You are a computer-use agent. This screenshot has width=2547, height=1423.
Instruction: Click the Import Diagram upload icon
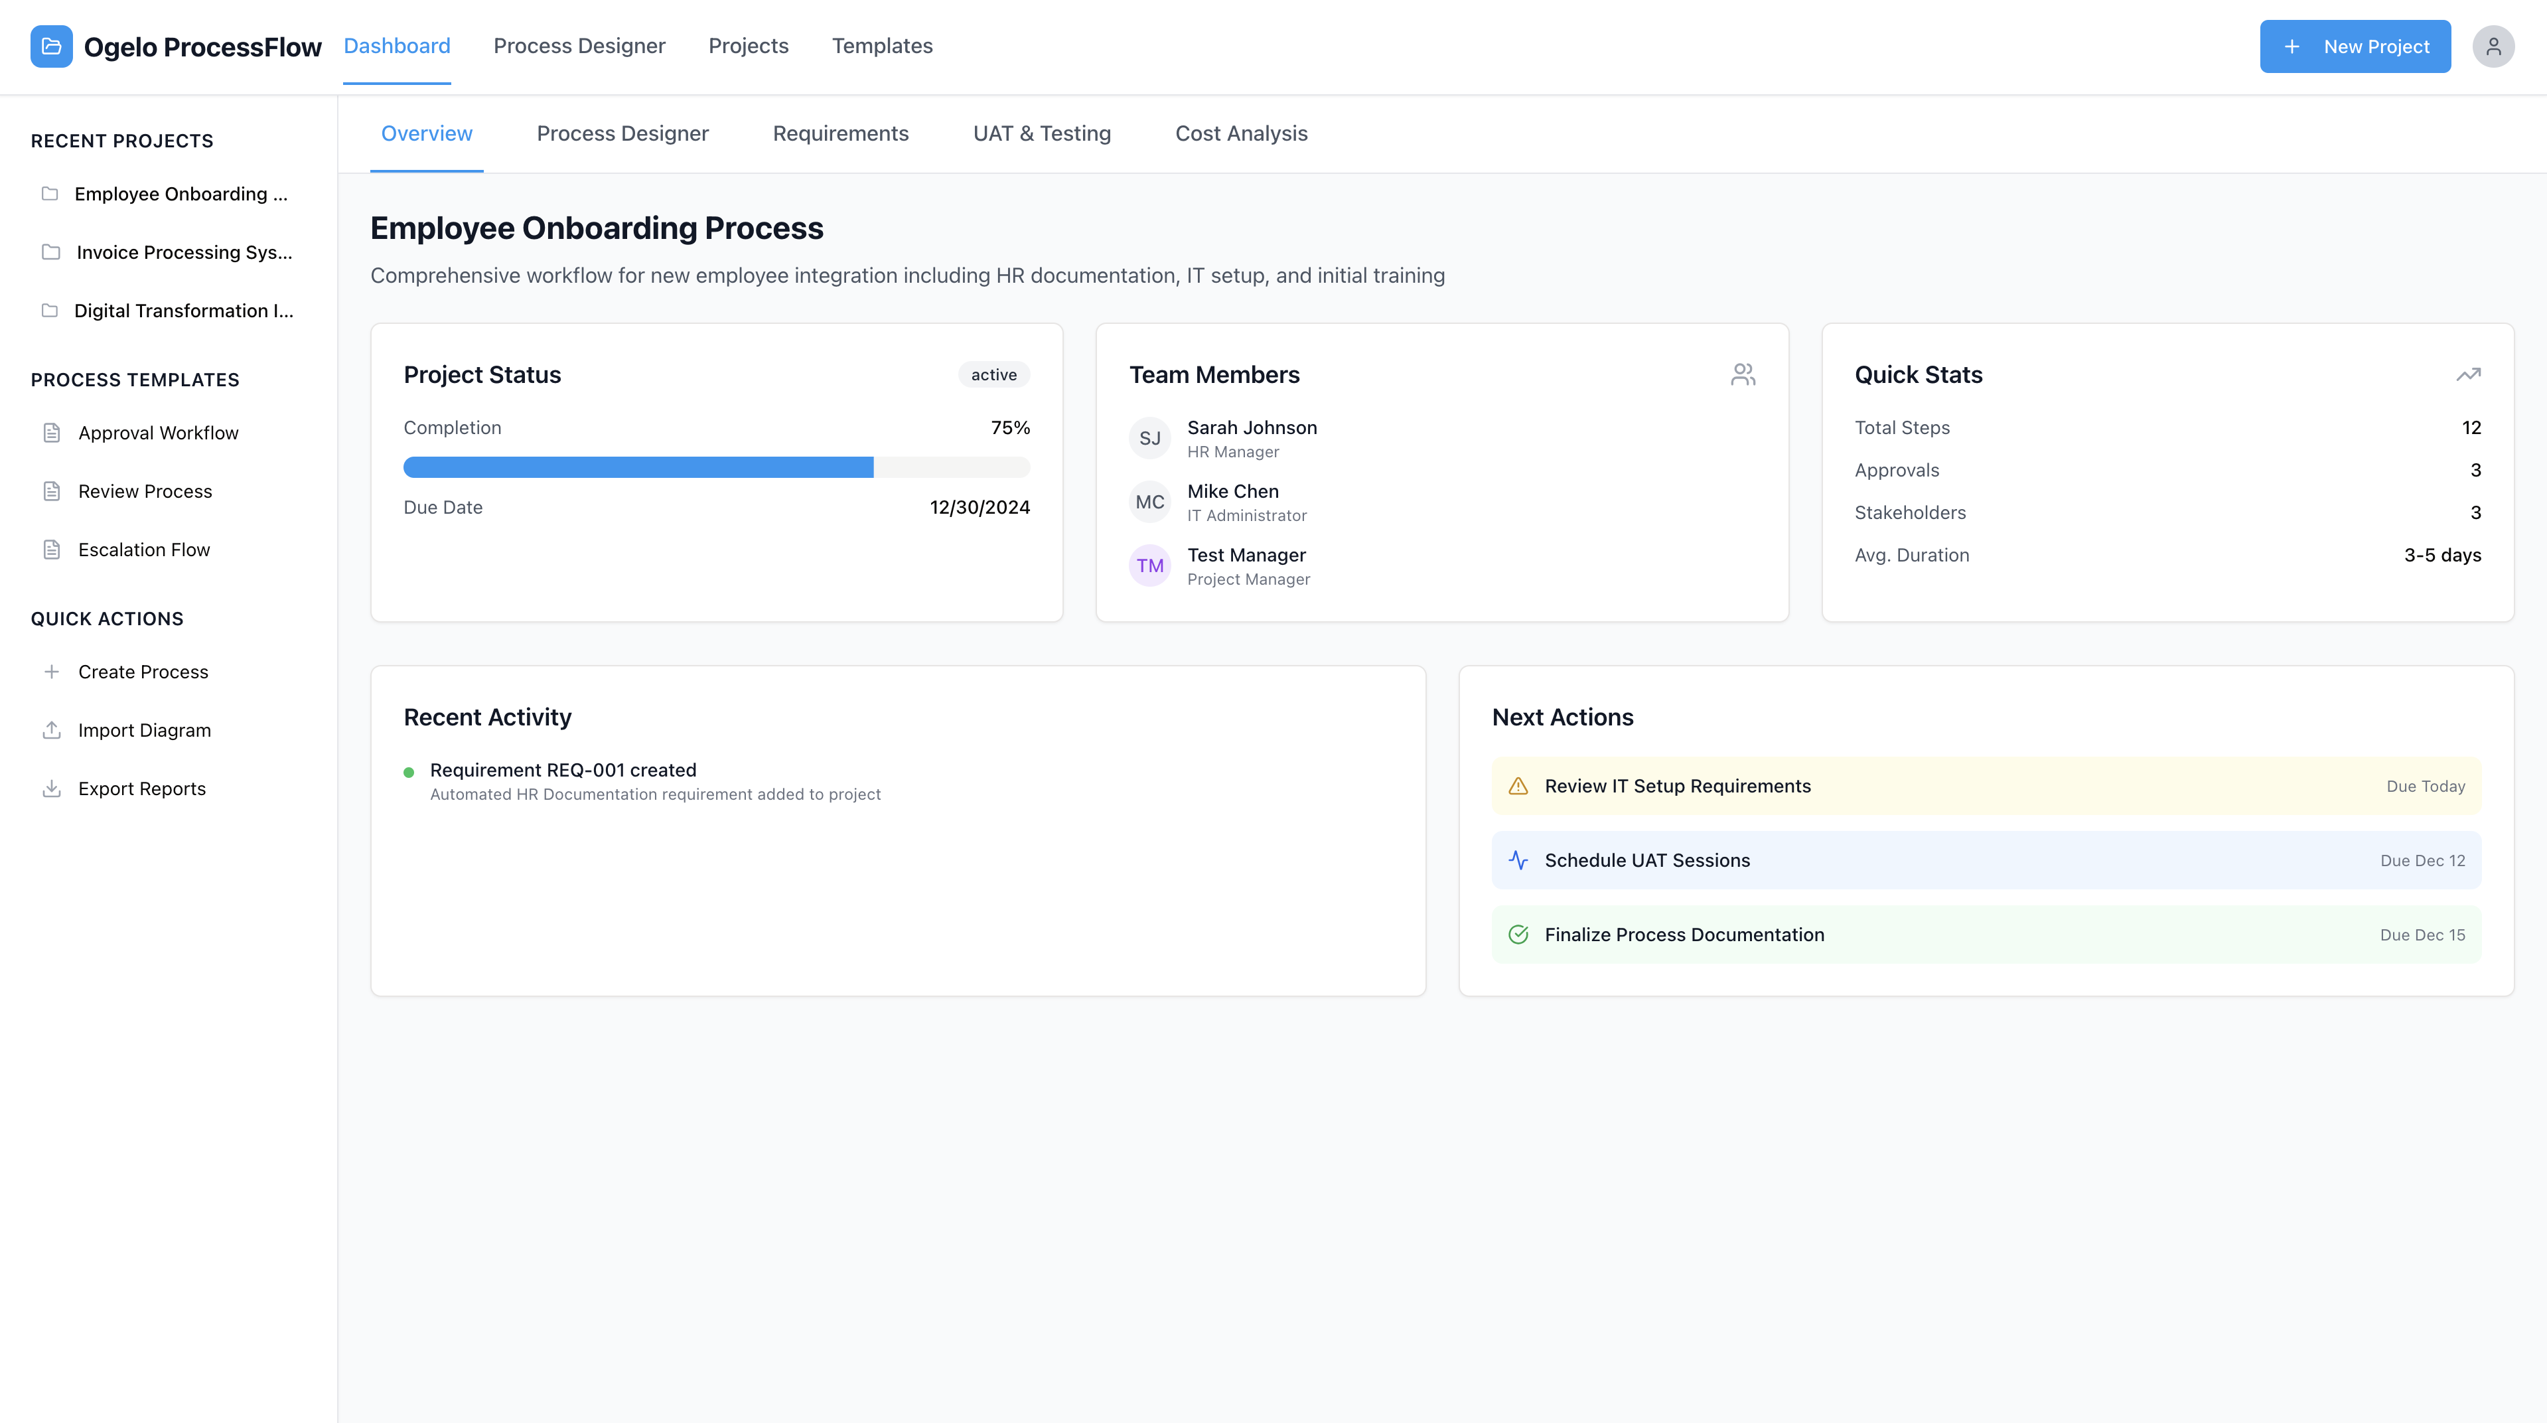coord(51,730)
